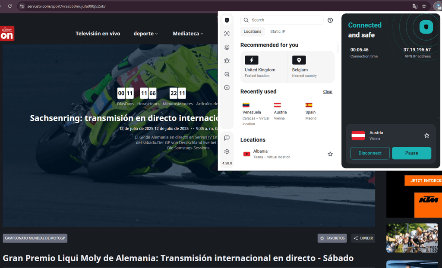The image size is (442, 268).
Task: Select Albania Tirana from Locations list
Action: click(x=287, y=154)
